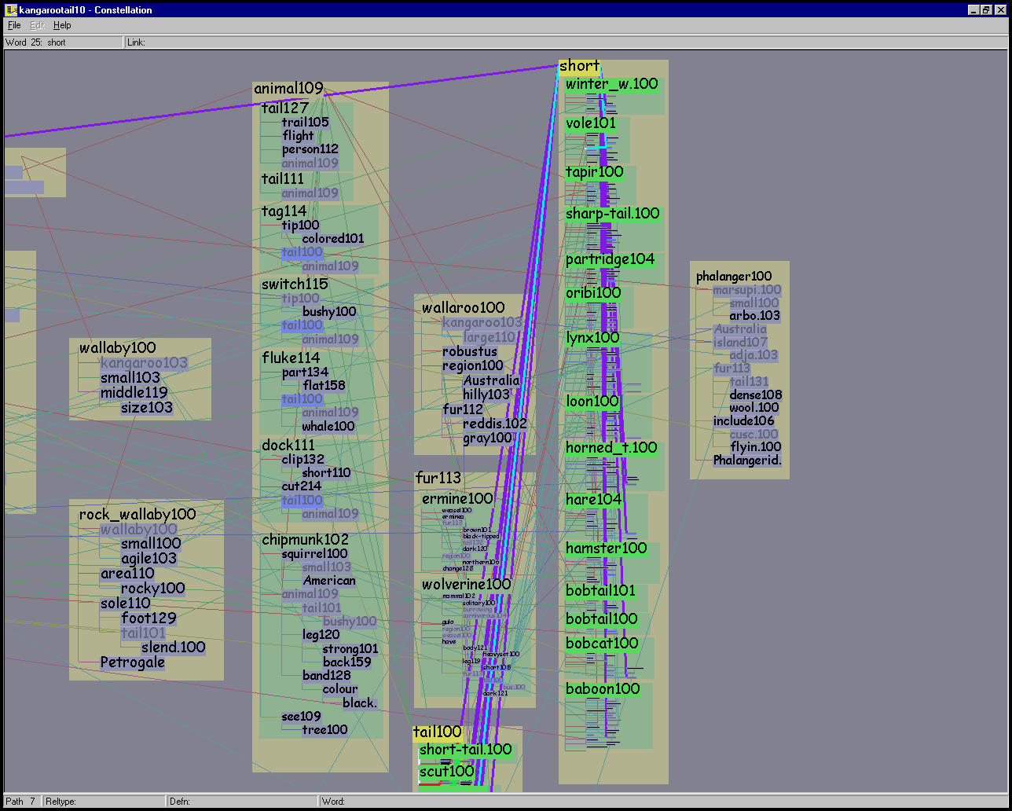Screen dimensions: 1012x811
Task: Select the yellow "short" word node
Action: [x=579, y=66]
